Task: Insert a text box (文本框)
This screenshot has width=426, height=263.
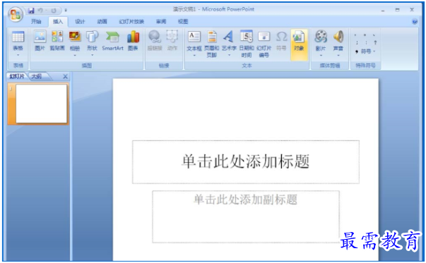Action: (194, 41)
